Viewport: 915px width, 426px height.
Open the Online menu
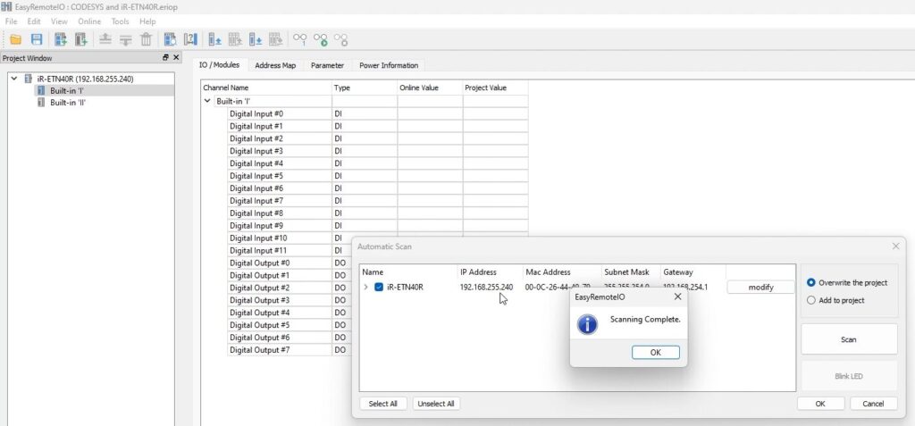pos(89,21)
